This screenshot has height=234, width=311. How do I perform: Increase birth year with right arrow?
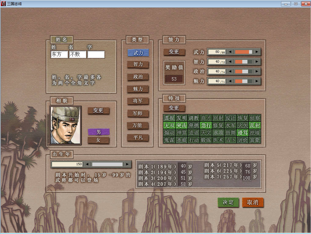(x=127, y=164)
